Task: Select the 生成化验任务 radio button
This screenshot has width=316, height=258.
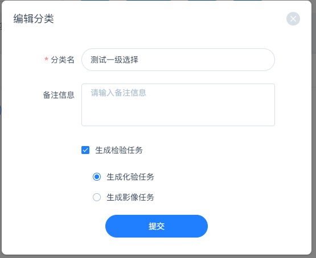Action: pos(97,177)
